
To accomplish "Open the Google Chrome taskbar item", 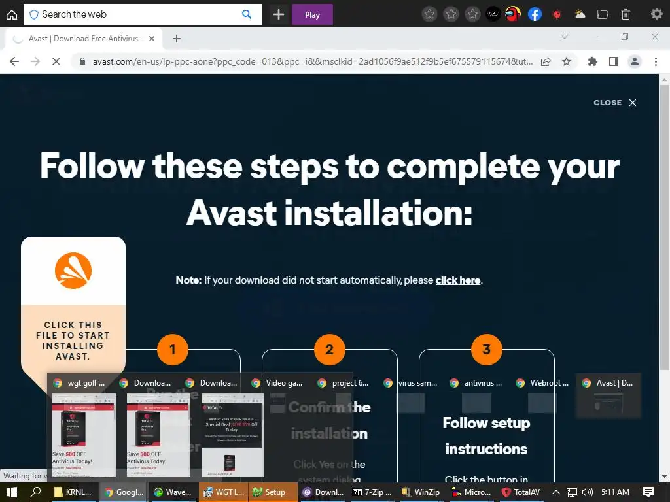I will pos(124,492).
